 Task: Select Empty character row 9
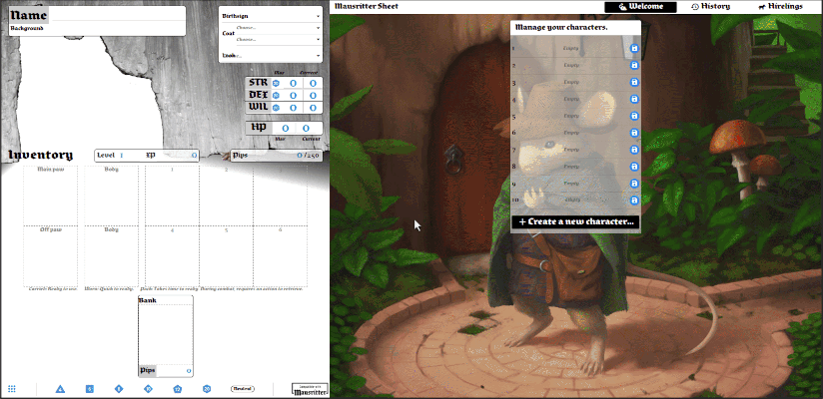coord(570,184)
